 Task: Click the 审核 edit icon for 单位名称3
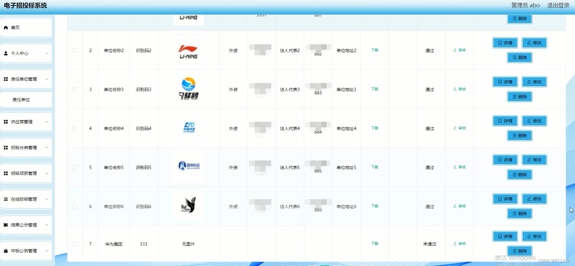point(455,89)
